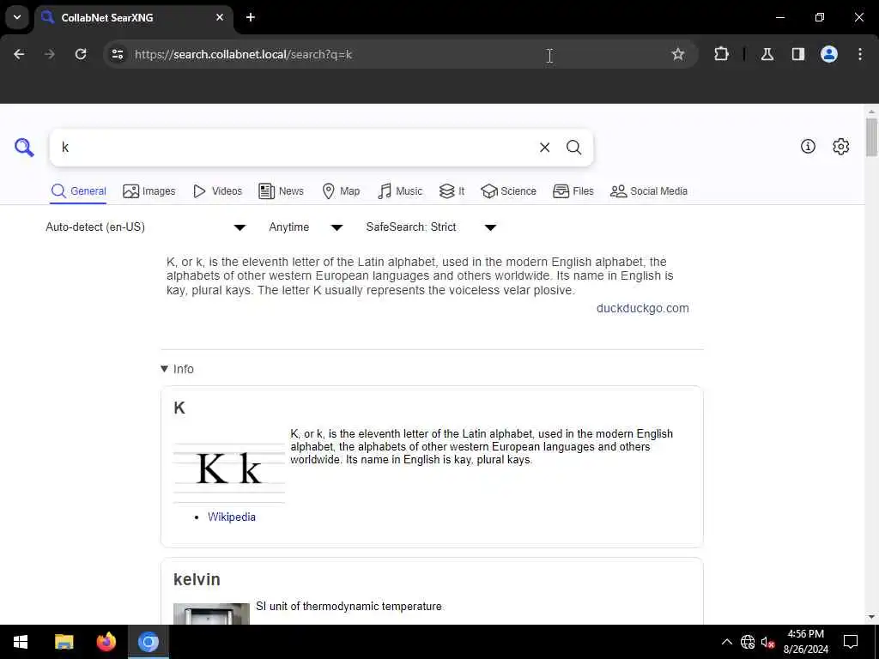Switch to News category
Image resolution: width=879 pixels, height=659 pixels.
click(281, 191)
